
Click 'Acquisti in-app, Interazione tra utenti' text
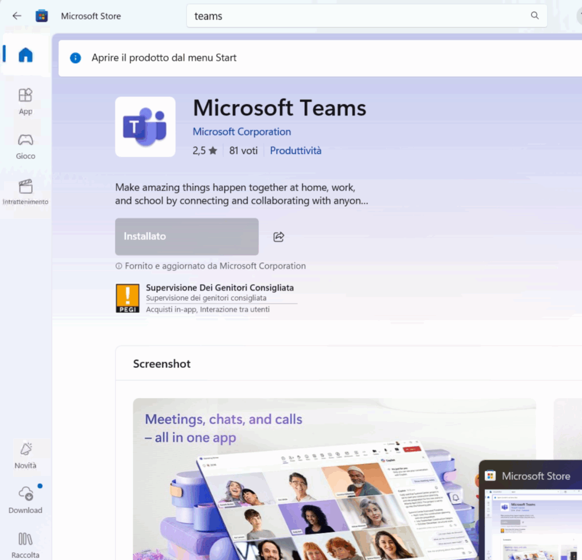click(208, 309)
